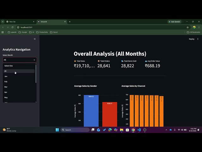The height and width of the screenshot is (152, 202).
Task: Reload the page with the refresh icon
Action: [x=12, y=28]
